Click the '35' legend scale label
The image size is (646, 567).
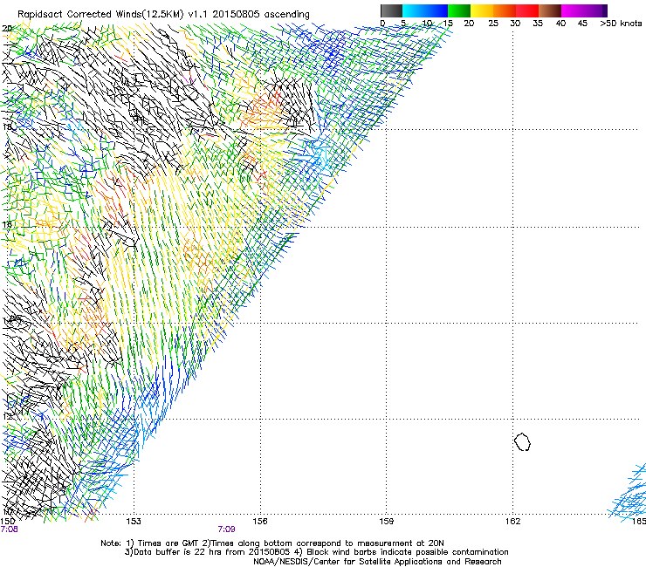[538, 24]
